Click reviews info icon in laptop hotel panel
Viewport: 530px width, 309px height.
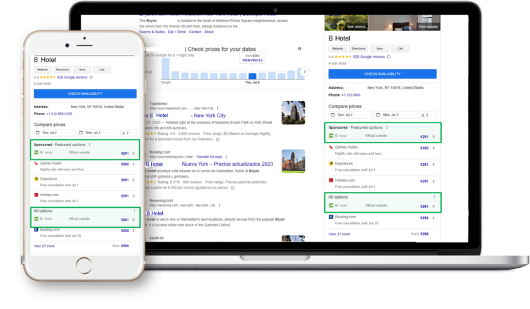389,56
